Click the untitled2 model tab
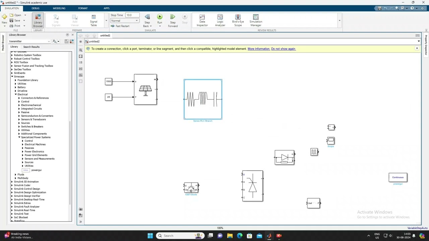This screenshot has height=241, width=429. (105, 35)
